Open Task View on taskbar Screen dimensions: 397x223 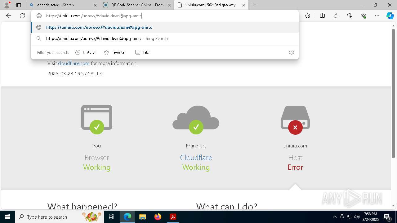tap(112, 217)
